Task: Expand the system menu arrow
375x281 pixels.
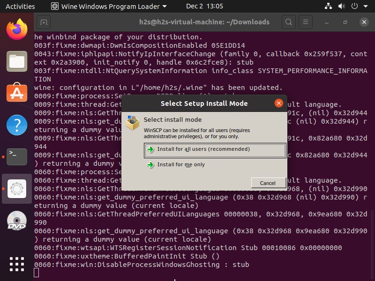Action: [366, 7]
